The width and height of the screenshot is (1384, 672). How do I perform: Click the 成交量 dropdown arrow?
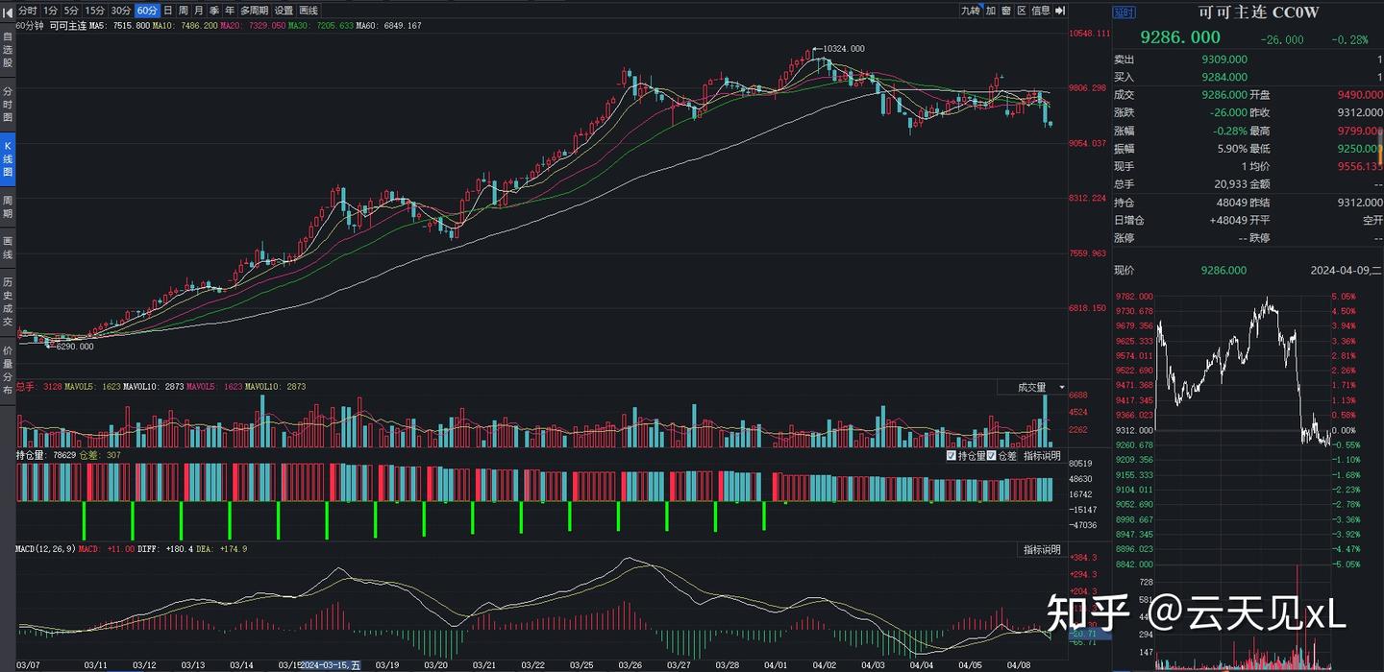pyautogui.click(x=1062, y=387)
